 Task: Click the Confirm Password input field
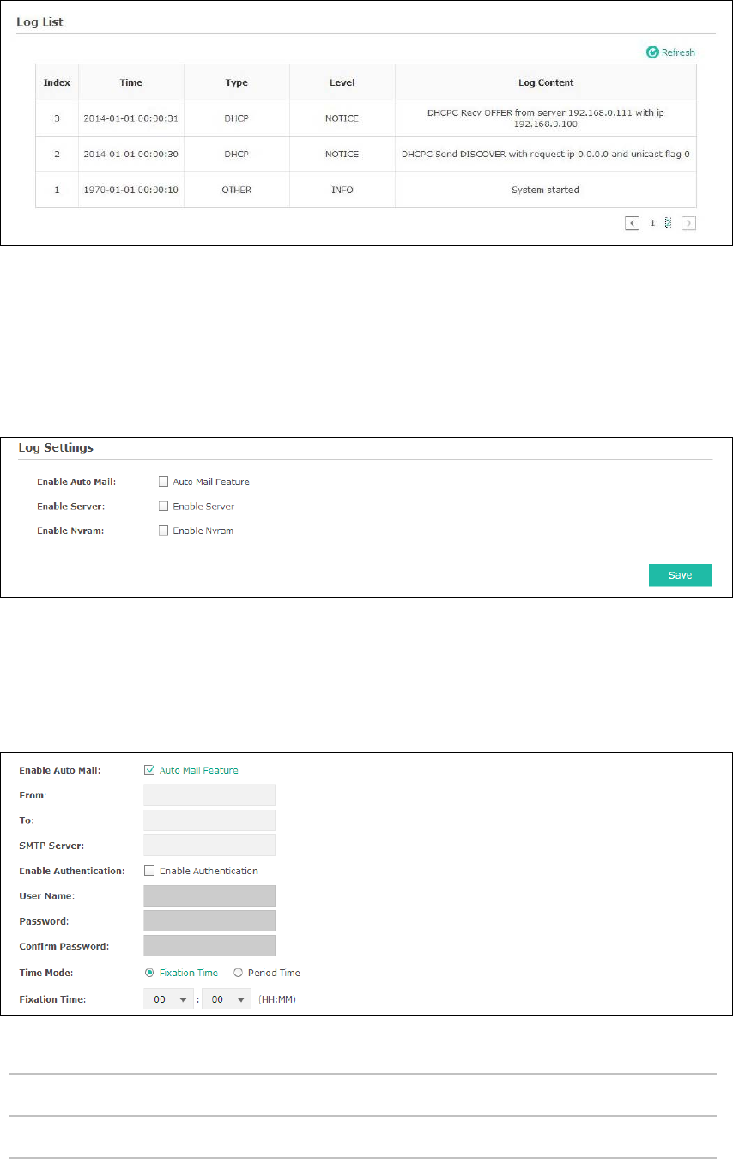[x=209, y=946]
